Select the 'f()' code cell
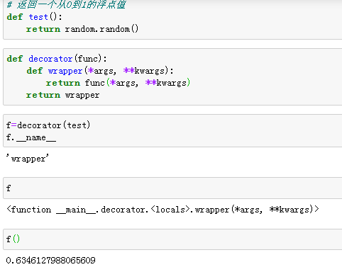Viewport: 342px width, 267px height. point(172,239)
